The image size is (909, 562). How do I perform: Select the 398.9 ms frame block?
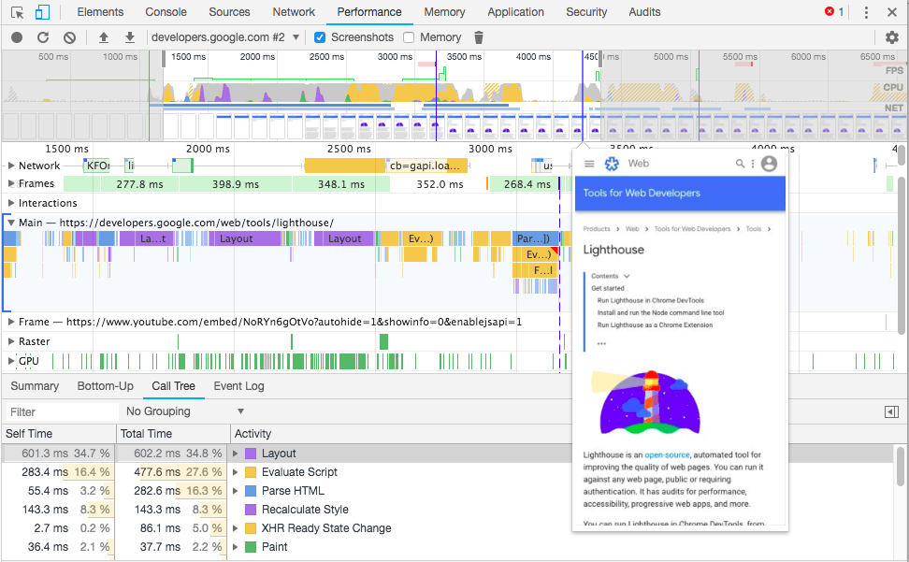point(236,184)
